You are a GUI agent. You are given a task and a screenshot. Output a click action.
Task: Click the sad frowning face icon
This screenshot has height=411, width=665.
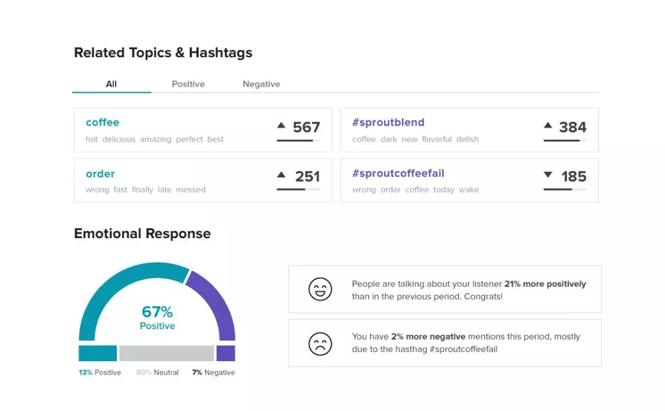(x=320, y=343)
